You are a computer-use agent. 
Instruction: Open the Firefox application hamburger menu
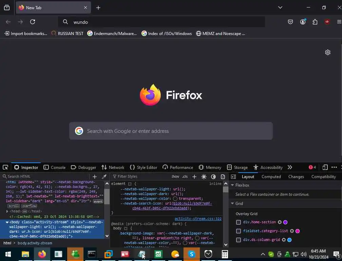pyautogui.click(x=339, y=22)
